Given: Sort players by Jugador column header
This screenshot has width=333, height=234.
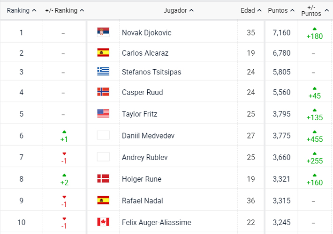Looking at the screenshot, I should pos(178,10).
